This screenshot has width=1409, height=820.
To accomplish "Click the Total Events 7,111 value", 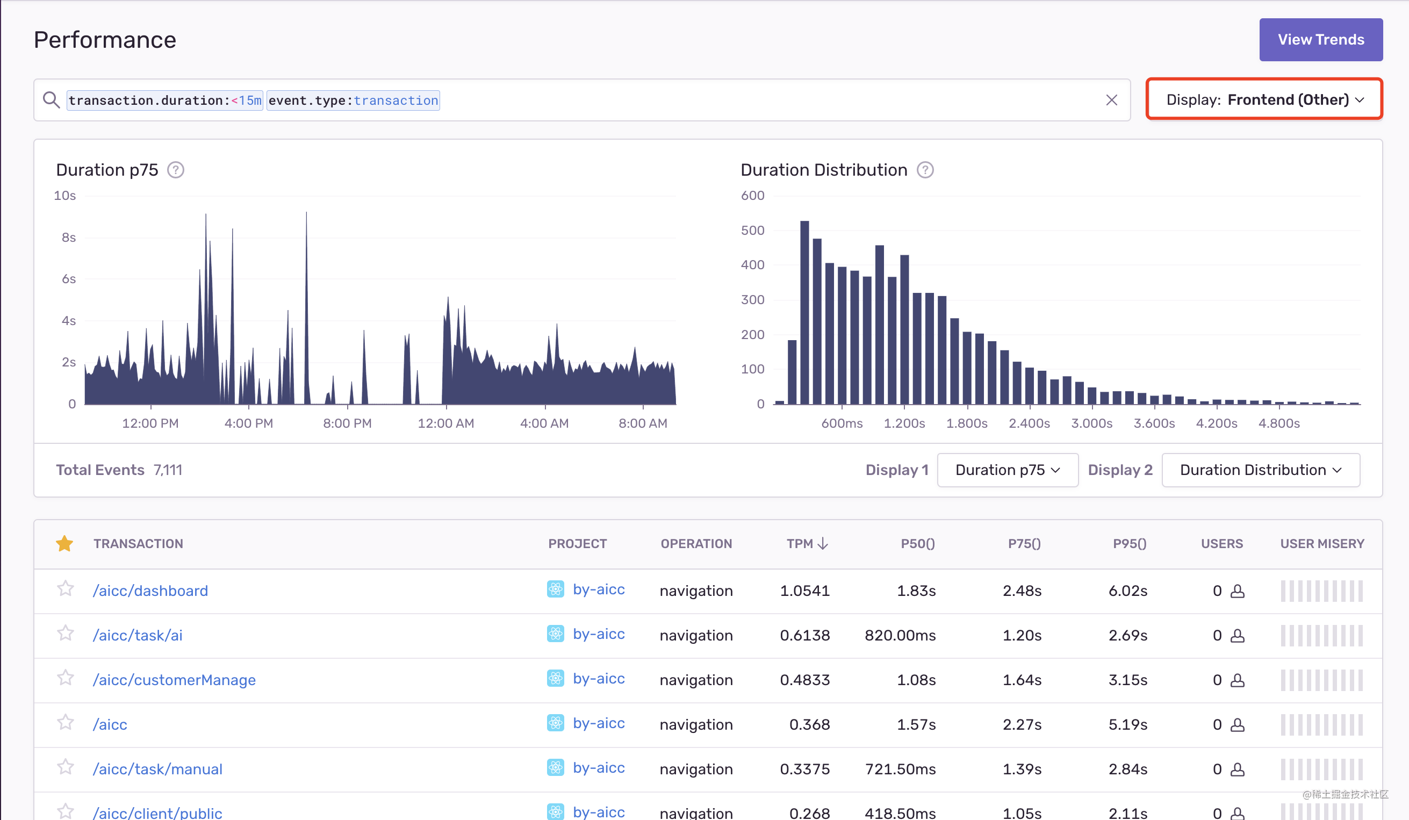I will [x=168, y=470].
